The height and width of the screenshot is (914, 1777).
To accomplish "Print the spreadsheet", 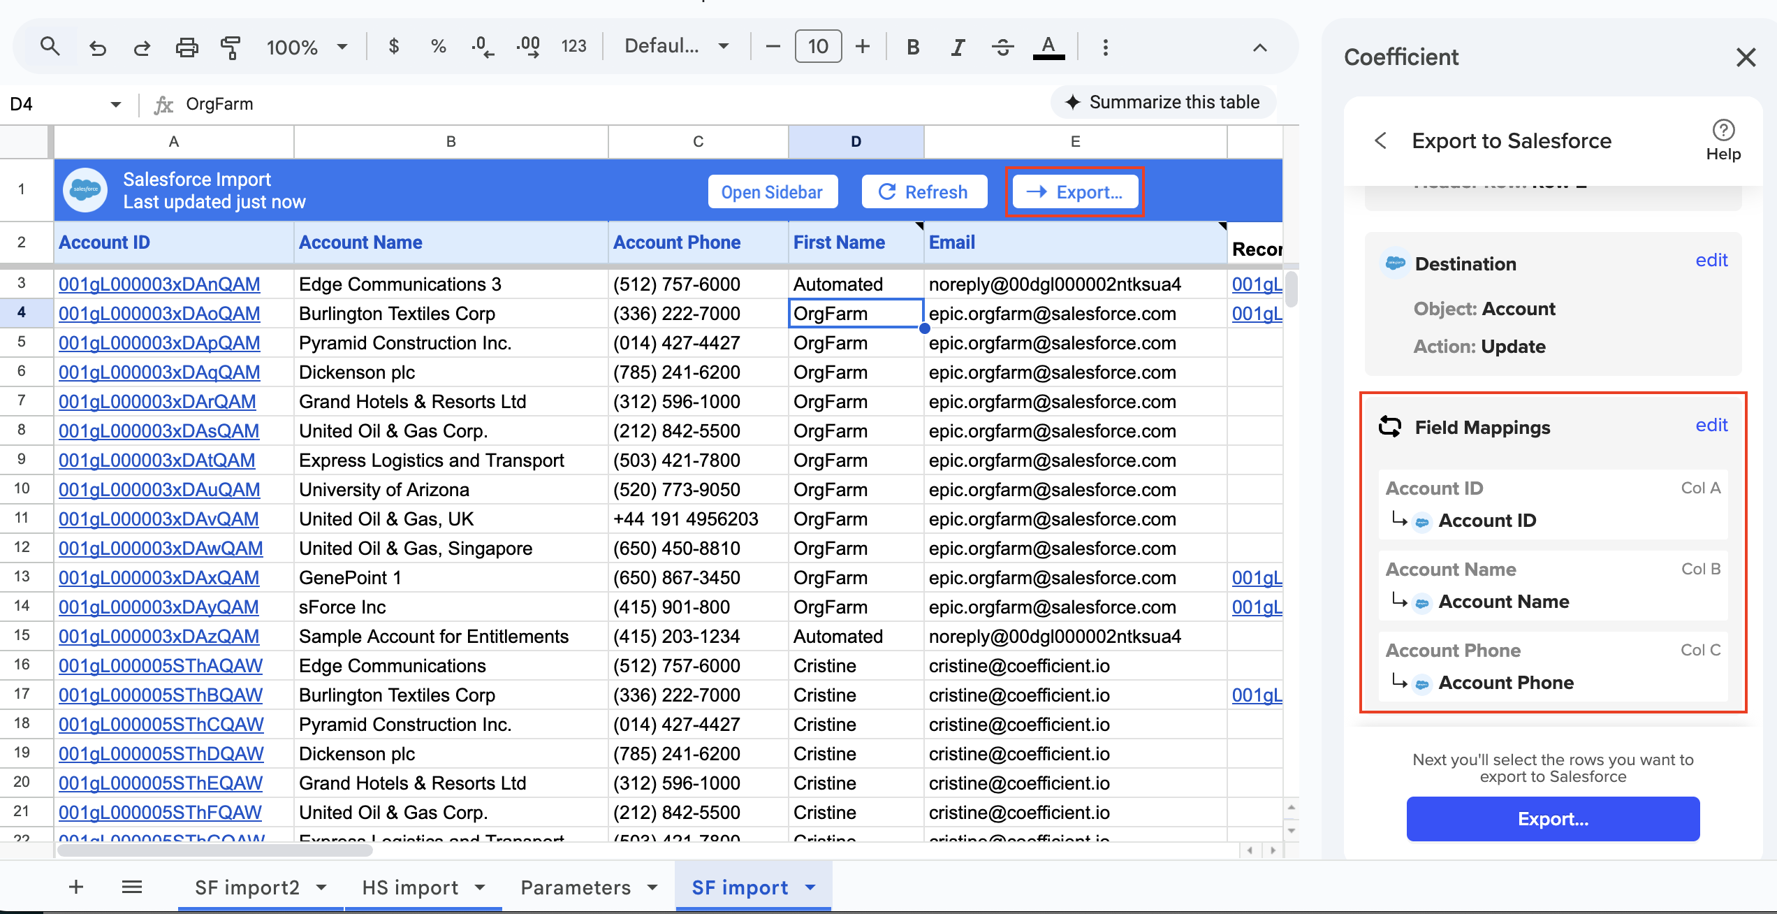I will point(187,47).
